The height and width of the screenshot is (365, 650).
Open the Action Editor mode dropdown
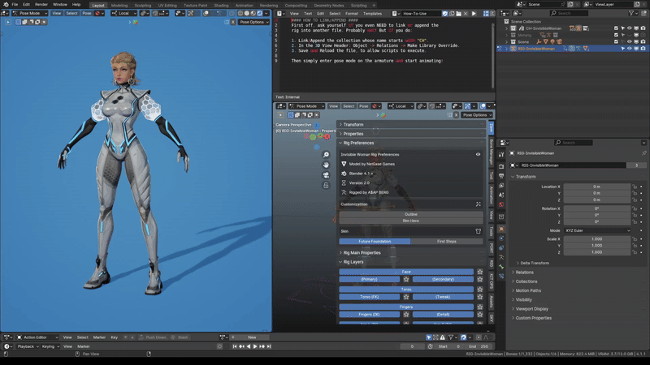(x=37, y=337)
